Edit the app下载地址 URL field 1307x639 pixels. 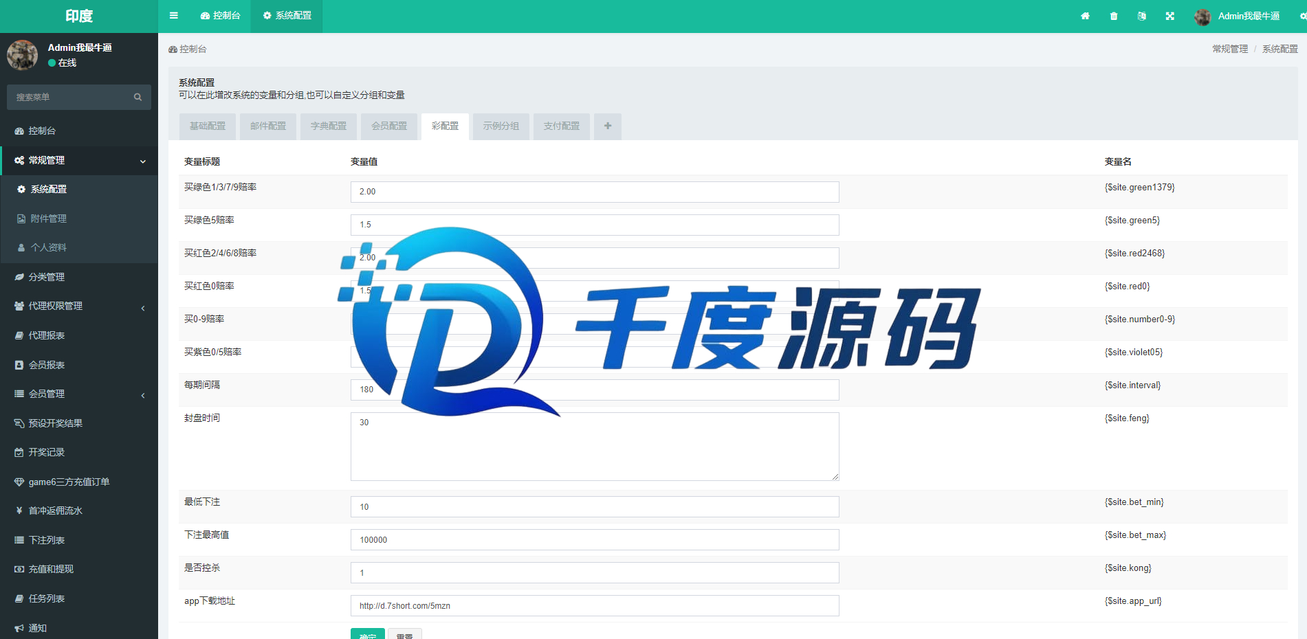pos(595,606)
